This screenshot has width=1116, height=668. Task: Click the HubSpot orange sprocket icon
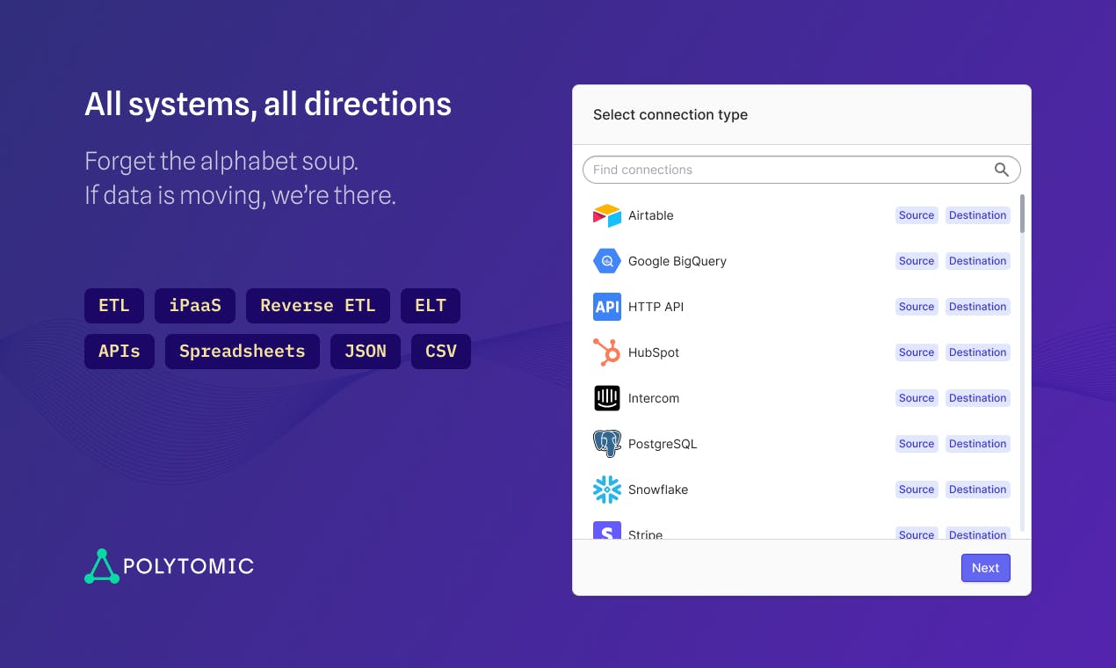[607, 352]
